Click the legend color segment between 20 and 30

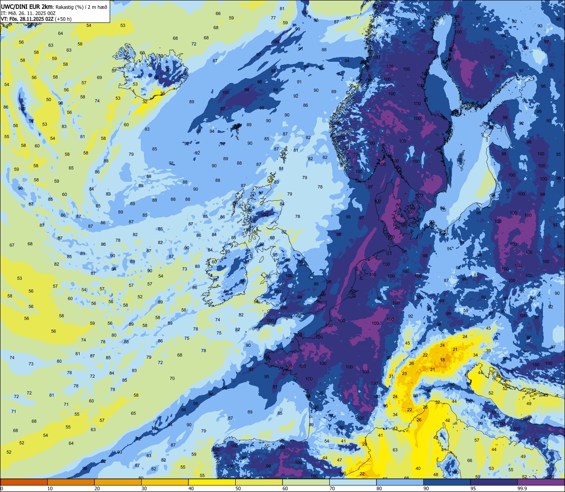[118, 482]
